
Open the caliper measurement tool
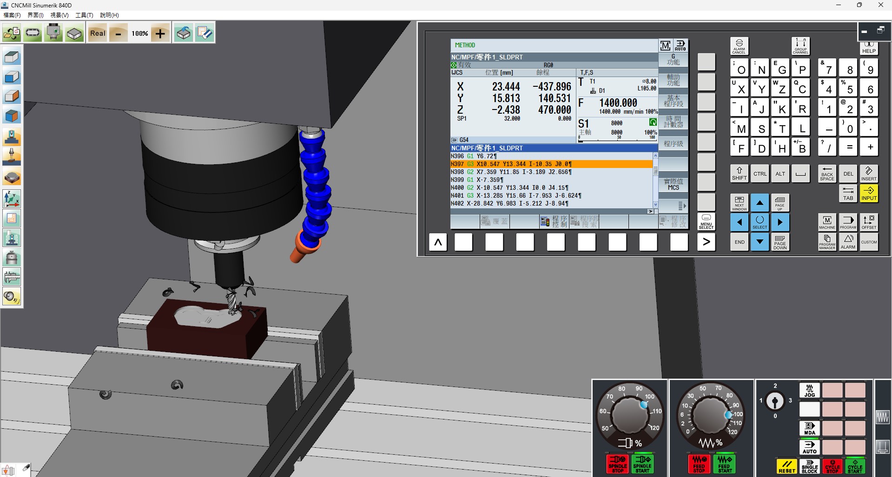coord(12,277)
